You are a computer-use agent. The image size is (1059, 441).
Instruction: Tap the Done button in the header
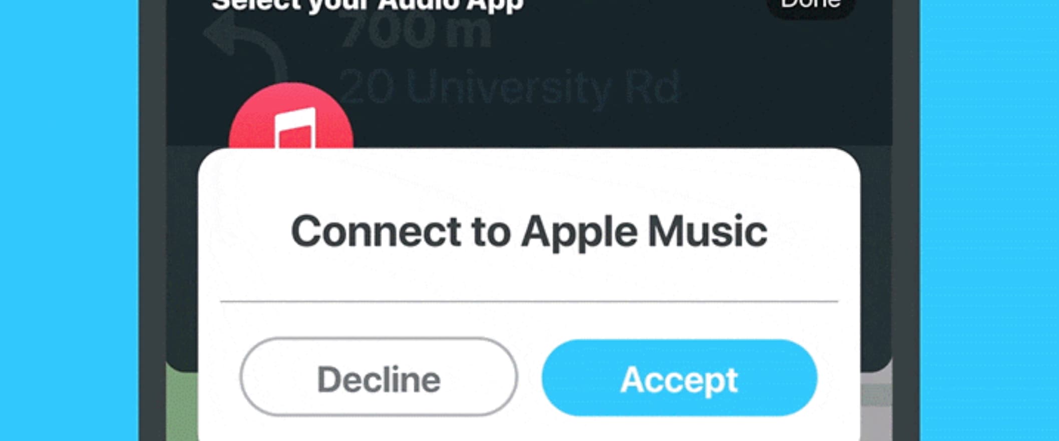811,7
